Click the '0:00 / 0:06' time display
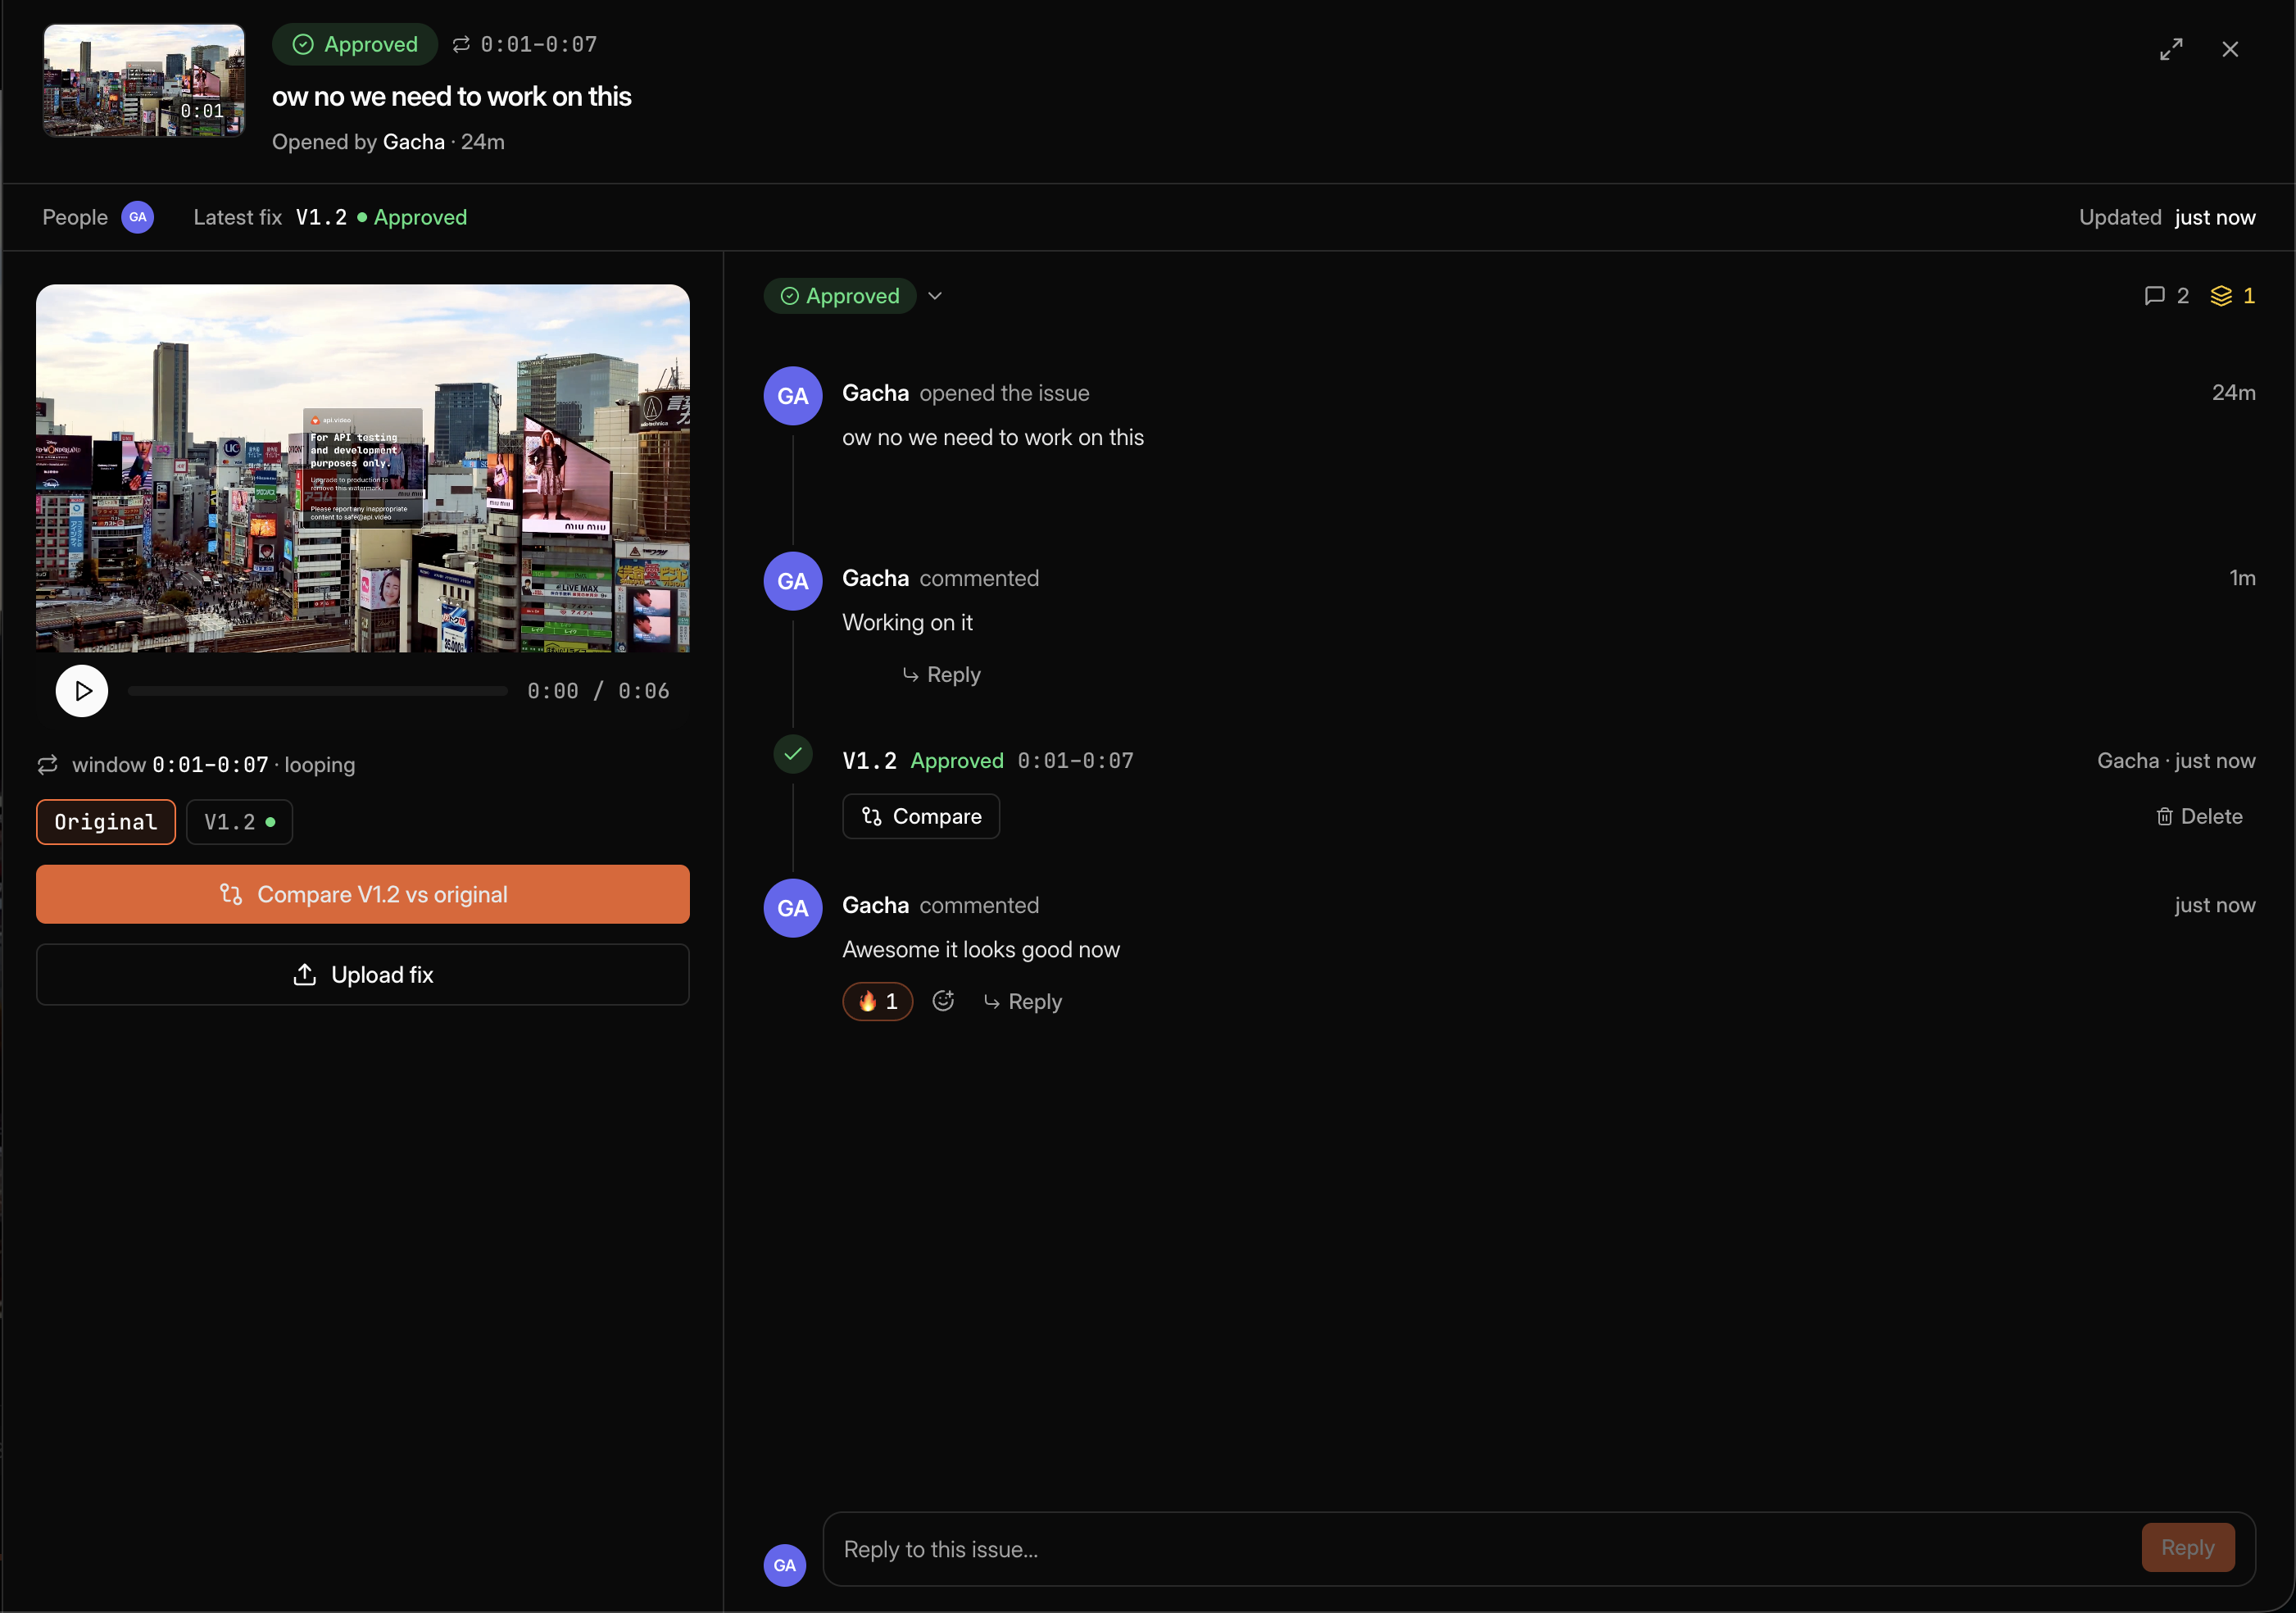Image resolution: width=2296 pixels, height=1613 pixels. pos(598,691)
